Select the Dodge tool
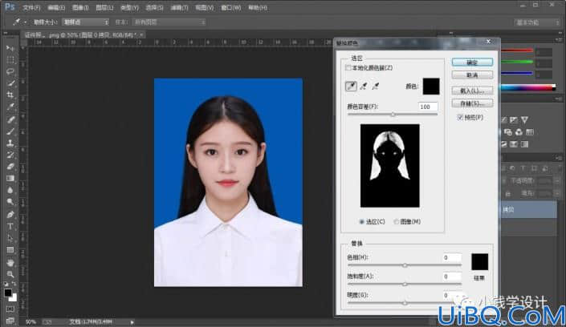 (x=10, y=202)
